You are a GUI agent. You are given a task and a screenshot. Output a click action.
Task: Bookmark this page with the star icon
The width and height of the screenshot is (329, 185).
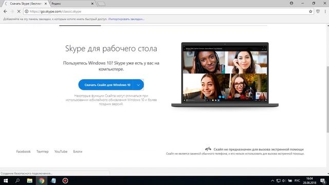[x=310, y=11]
